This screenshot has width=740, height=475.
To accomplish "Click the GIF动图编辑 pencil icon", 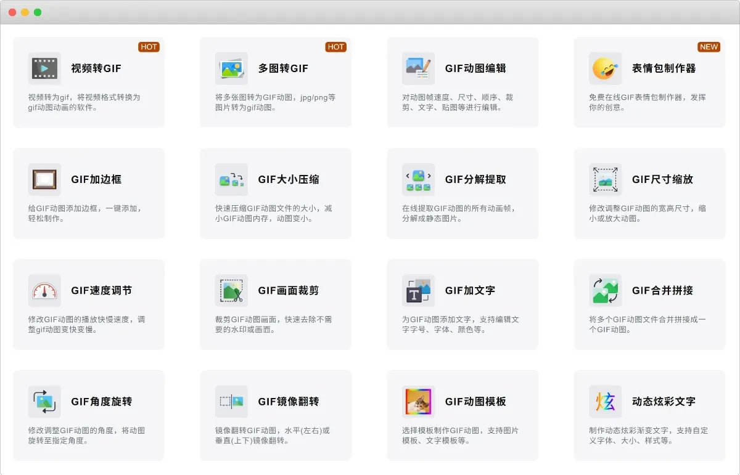I will 417,68.
